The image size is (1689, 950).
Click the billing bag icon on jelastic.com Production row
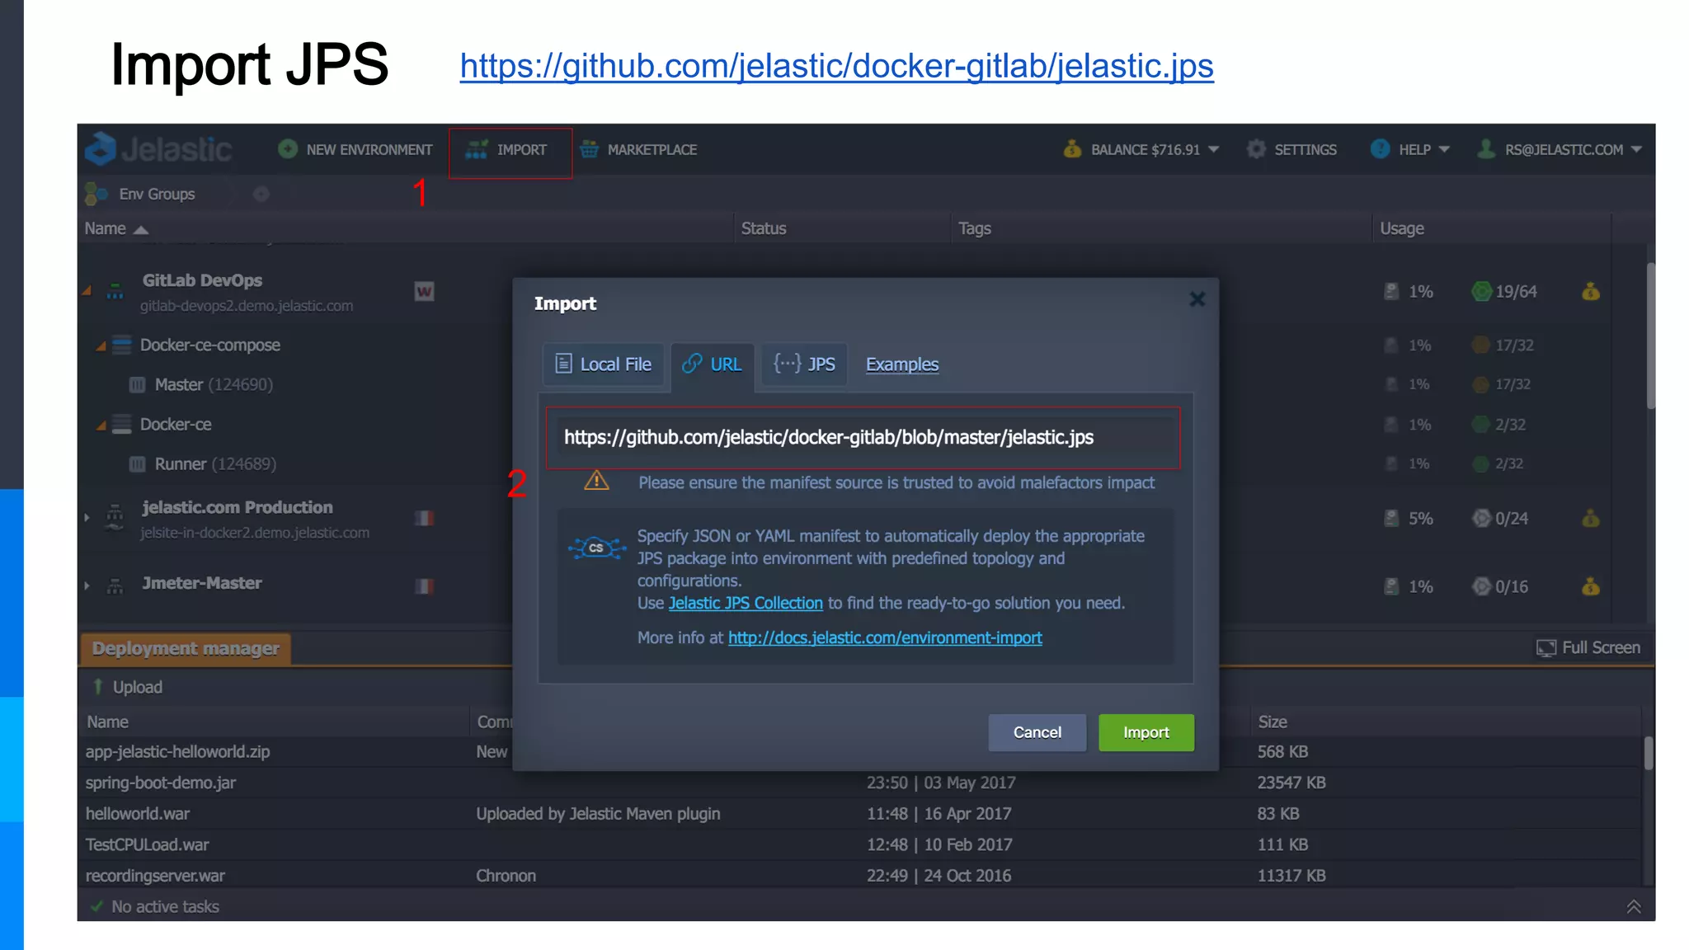[x=1591, y=519]
